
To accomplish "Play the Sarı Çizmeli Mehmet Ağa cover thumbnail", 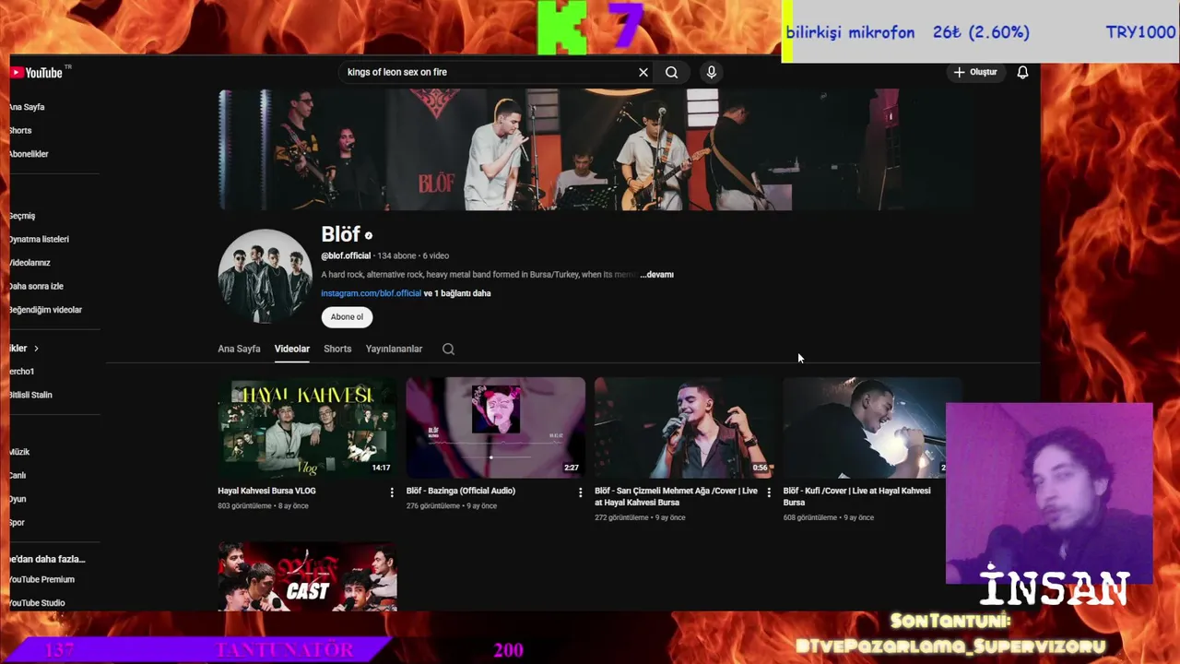I will click(x=684, y=427).
